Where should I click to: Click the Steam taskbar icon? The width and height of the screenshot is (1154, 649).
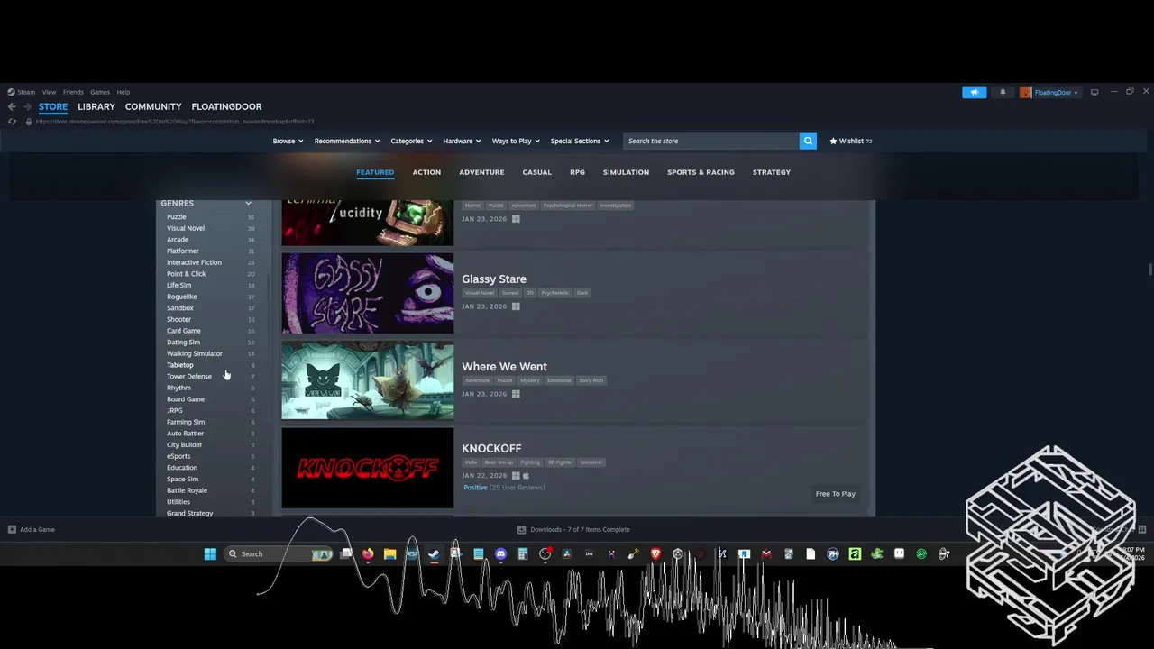[x=434, y=553]
